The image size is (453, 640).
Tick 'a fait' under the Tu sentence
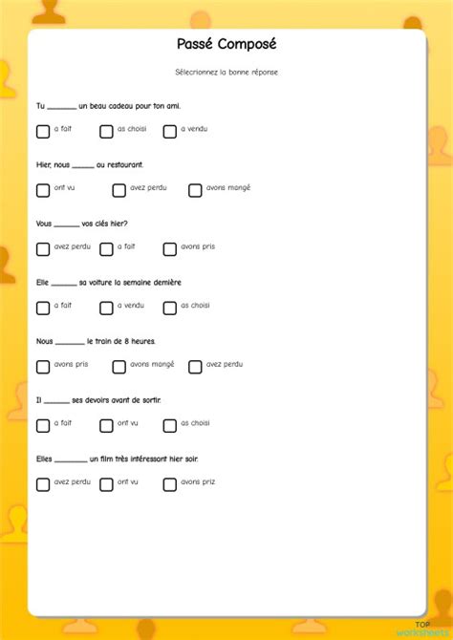coord(43,132)
